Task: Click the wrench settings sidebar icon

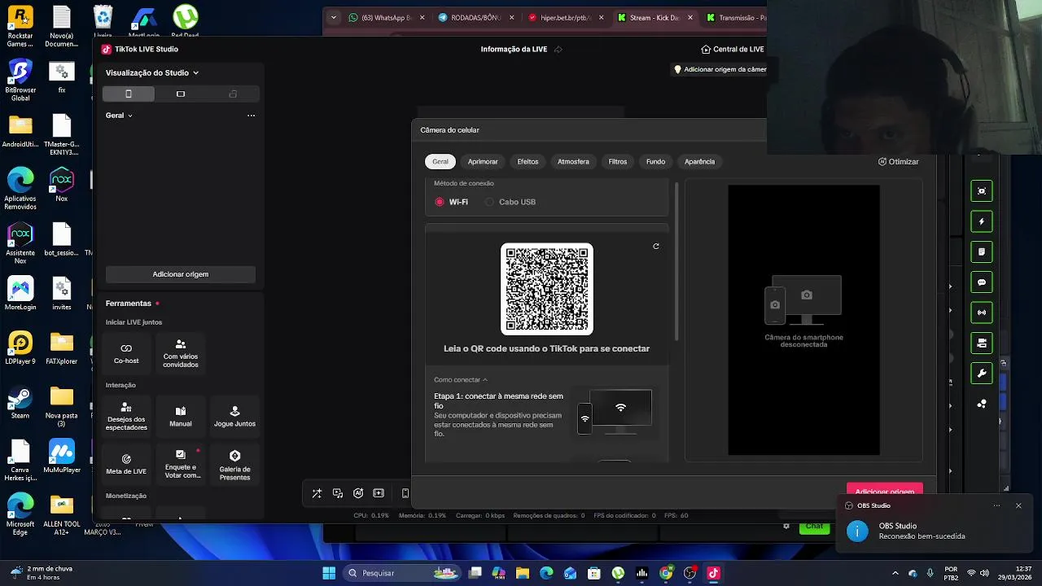Action: 982,374
